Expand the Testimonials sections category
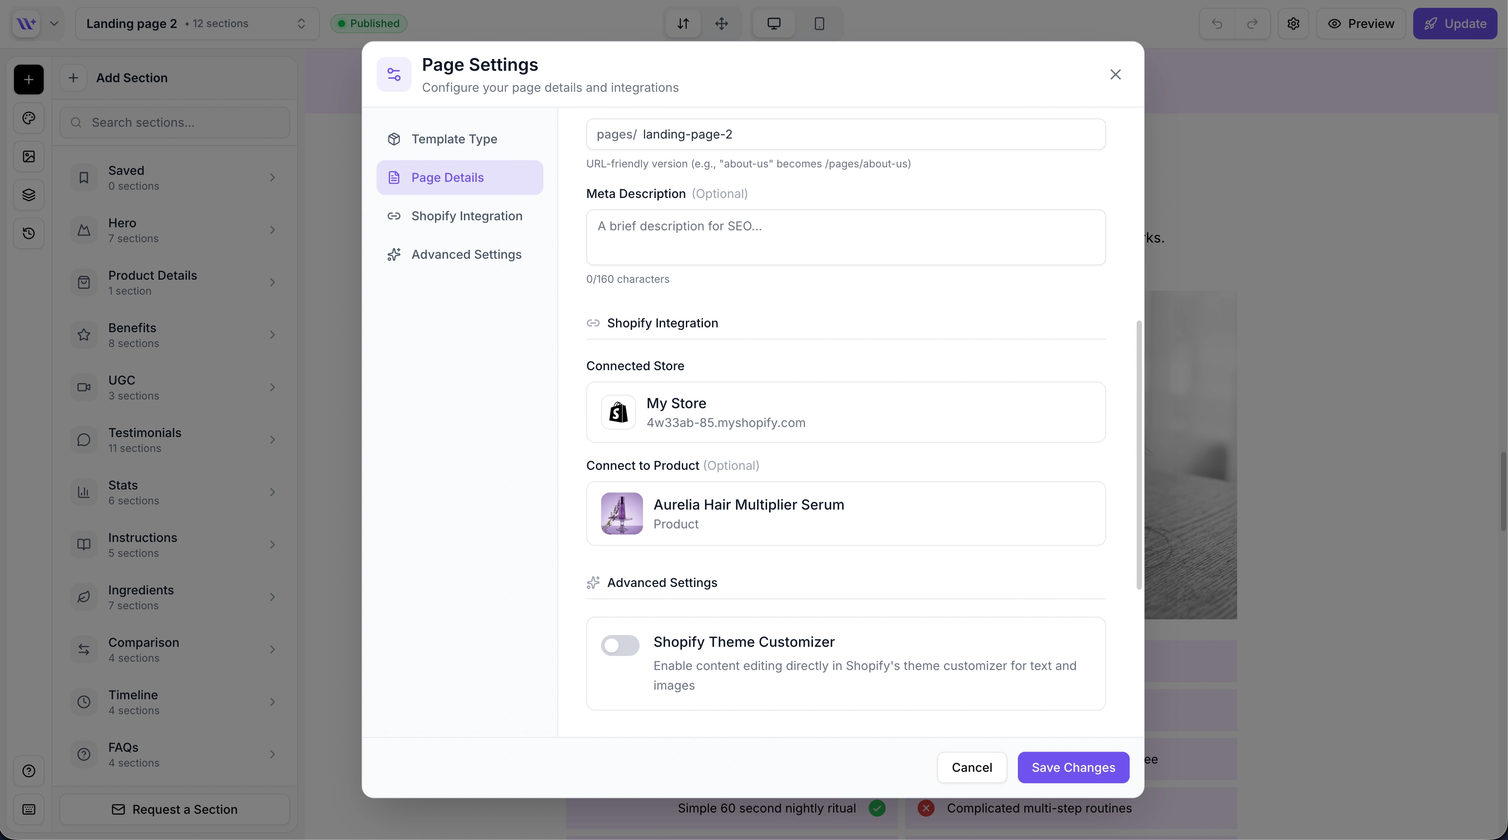Viewport: 1508px width, 840px height. click(x=174, y=440)
